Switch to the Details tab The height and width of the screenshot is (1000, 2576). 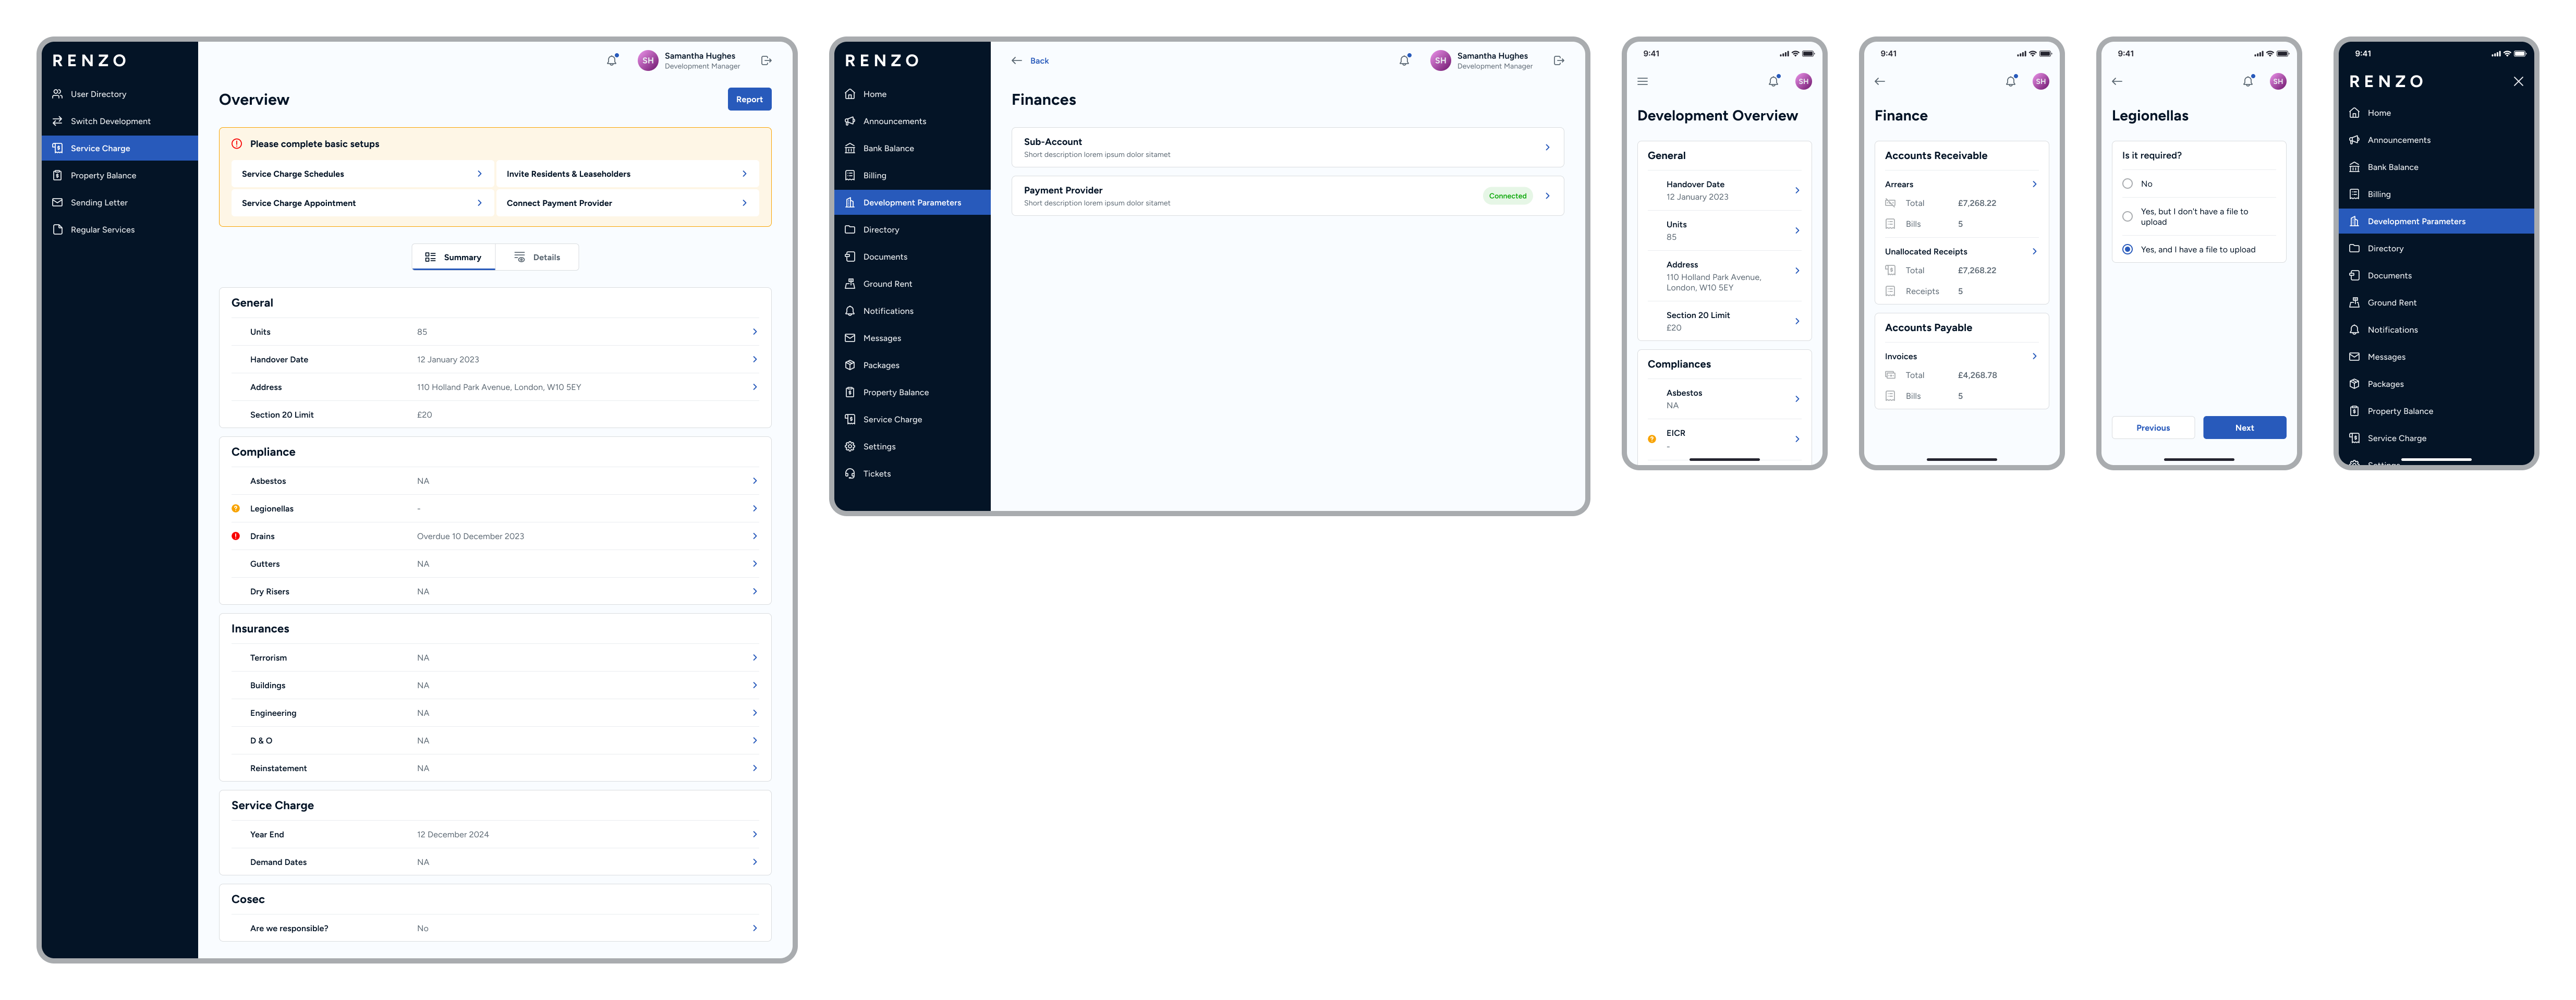537,258
